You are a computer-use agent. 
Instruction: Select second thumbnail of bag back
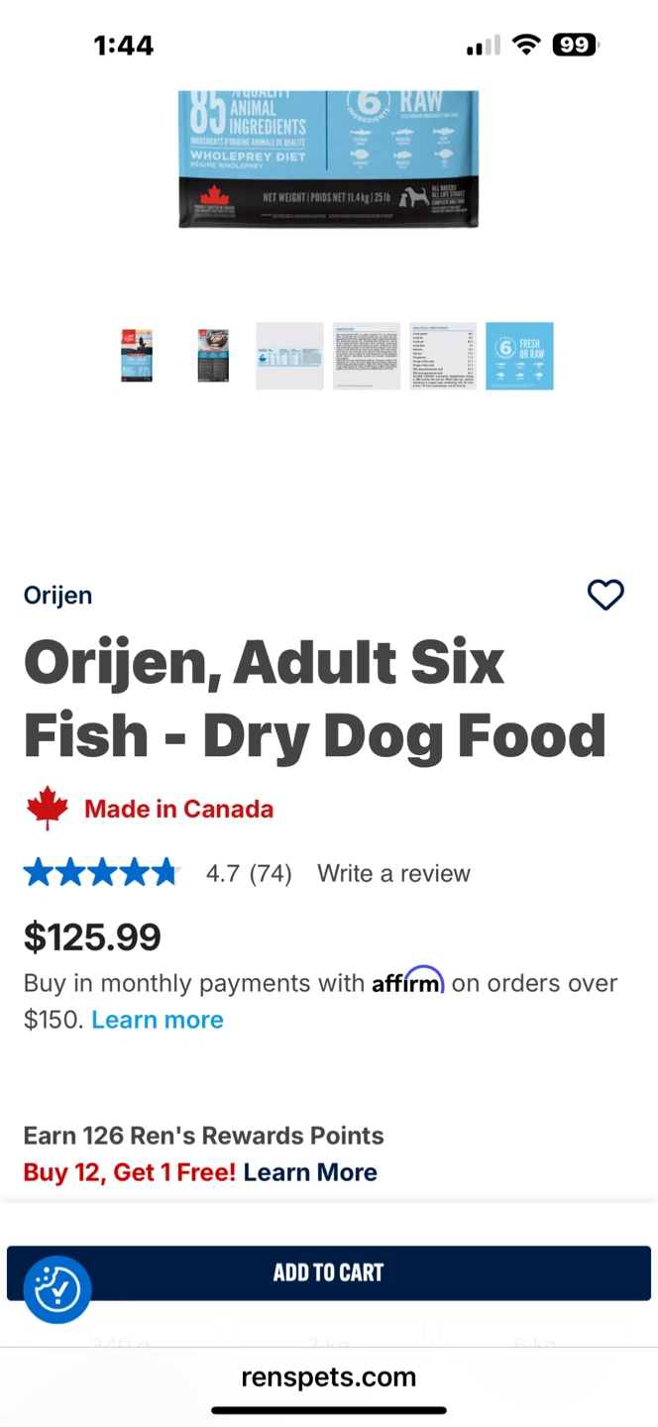(x=213, y=356)
